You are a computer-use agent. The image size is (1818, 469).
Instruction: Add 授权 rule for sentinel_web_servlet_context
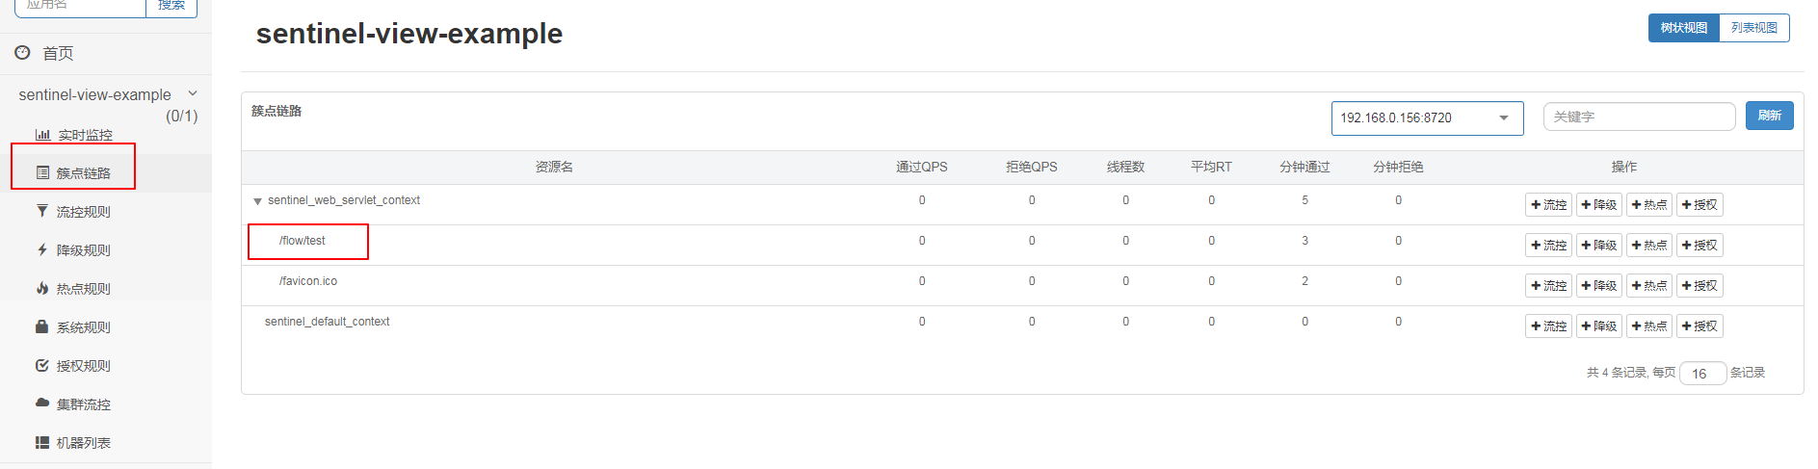[x=1699, y=205]
